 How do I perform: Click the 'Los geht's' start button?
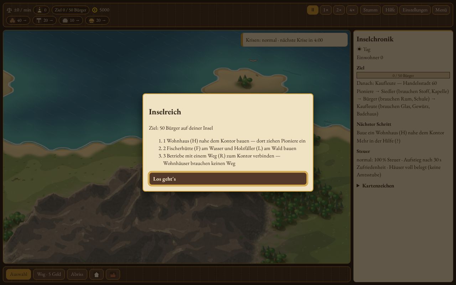point(228,179)
